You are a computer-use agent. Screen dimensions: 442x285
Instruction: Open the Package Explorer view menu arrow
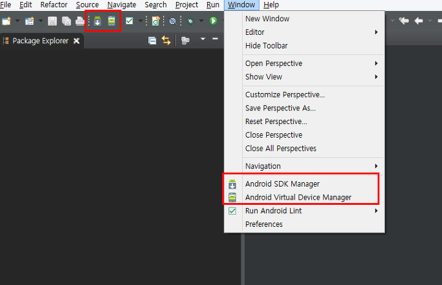(x=203, y=39)
